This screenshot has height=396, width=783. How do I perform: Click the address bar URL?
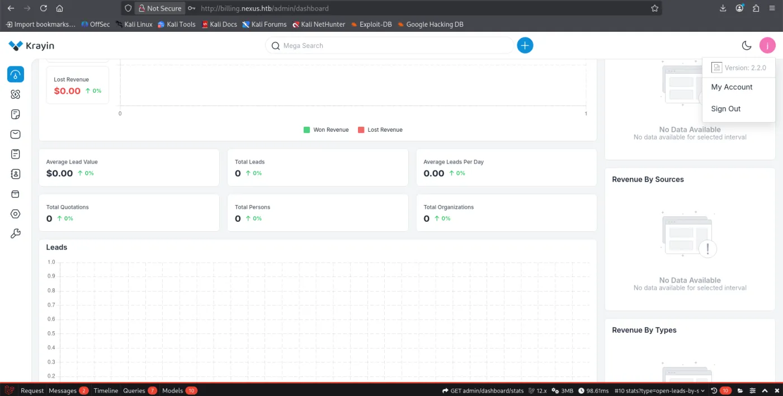[x=265, y=8]
